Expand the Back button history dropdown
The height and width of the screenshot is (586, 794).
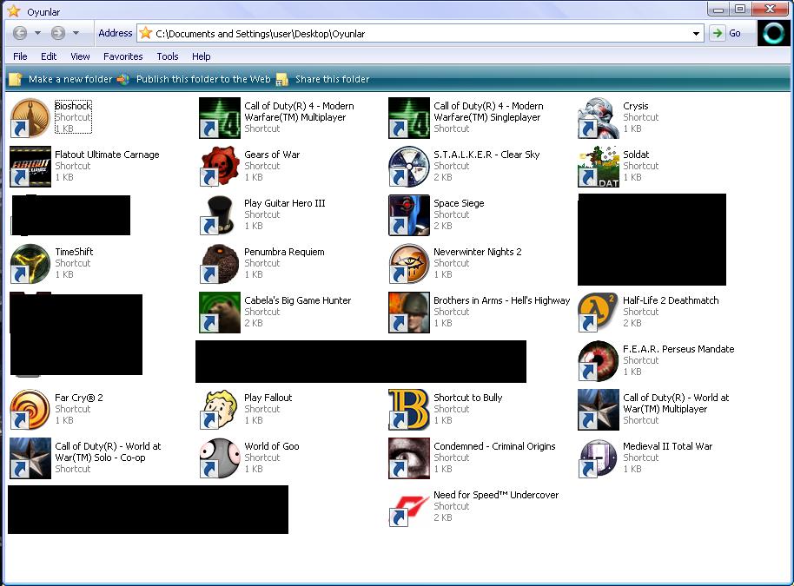pos(37,33)
